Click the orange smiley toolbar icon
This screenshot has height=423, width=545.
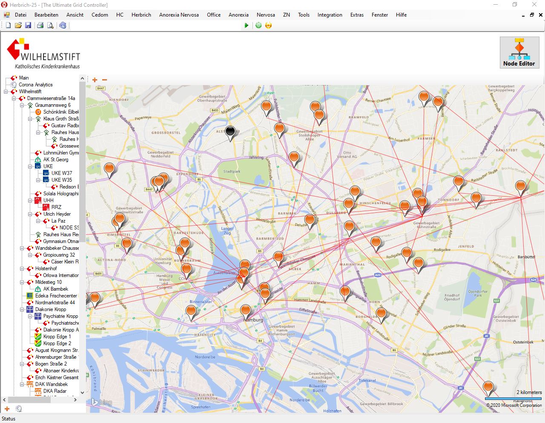tap(268, 26)
